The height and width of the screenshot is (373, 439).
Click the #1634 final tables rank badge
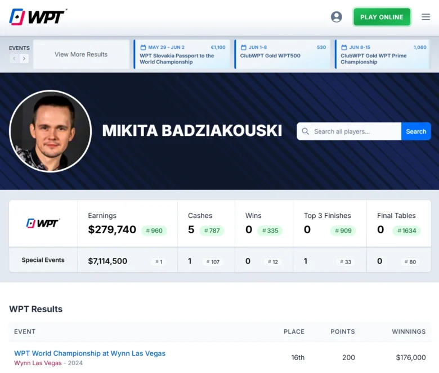coord(406,231)
